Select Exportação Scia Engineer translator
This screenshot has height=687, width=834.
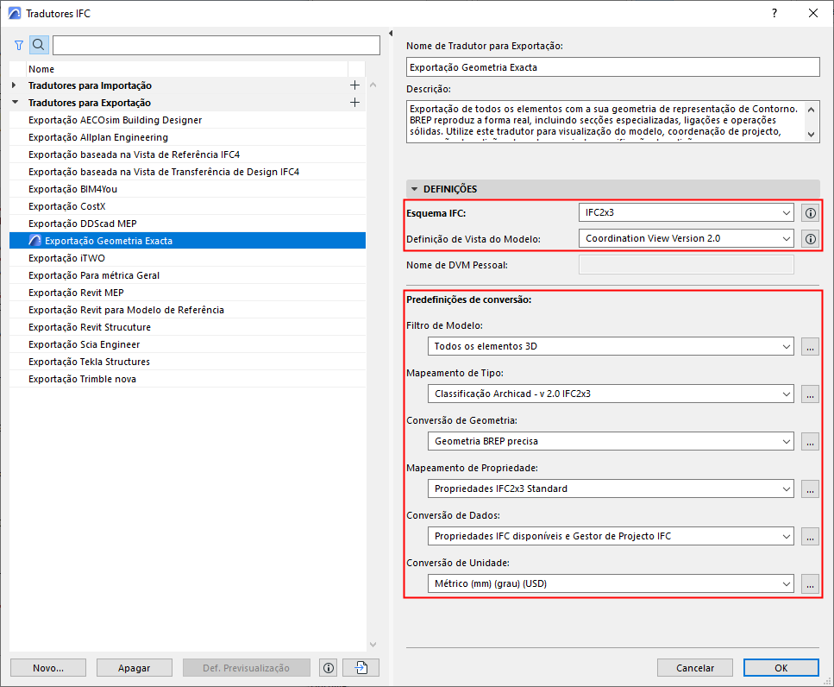coord(188,344)
